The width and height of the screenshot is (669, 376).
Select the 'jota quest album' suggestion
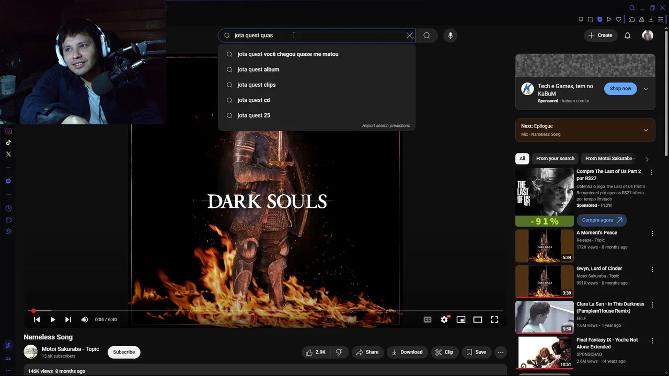click(317, 69)
